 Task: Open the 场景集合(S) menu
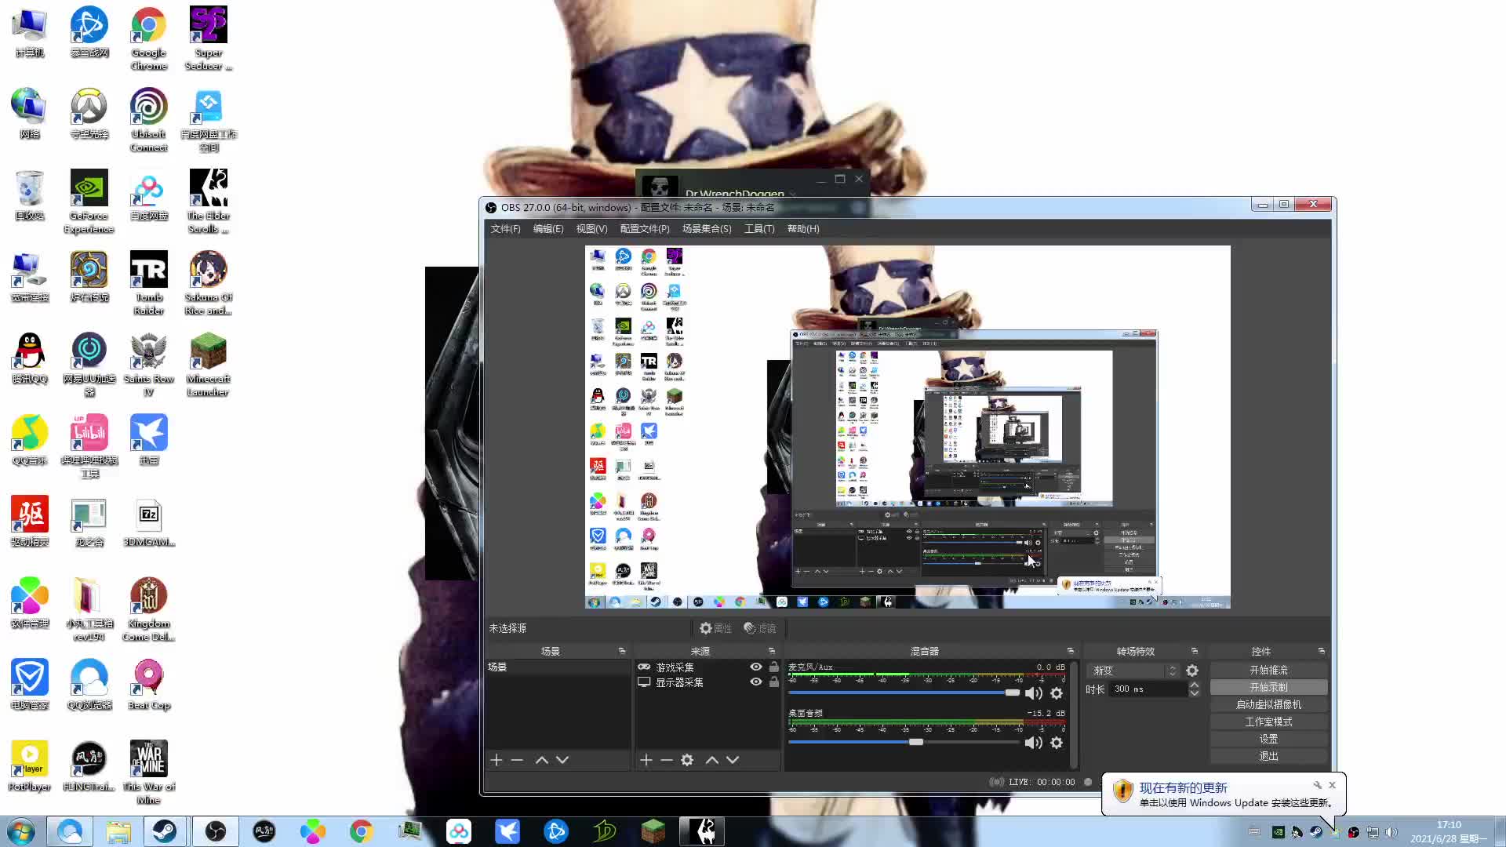707,229
